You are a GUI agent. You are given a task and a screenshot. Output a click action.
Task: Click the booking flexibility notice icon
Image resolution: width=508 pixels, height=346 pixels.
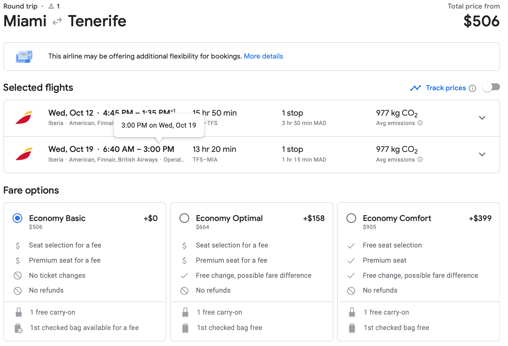(x=24, y=57)
